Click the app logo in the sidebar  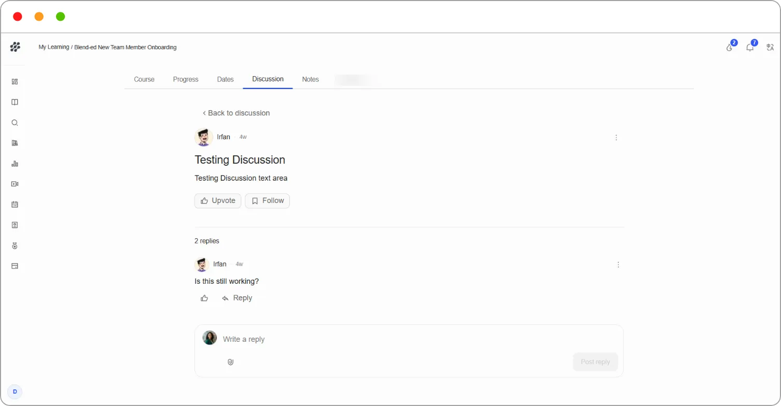point(15,47)
